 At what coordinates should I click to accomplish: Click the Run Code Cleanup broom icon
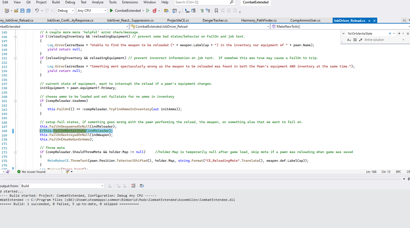coord(68,171)
